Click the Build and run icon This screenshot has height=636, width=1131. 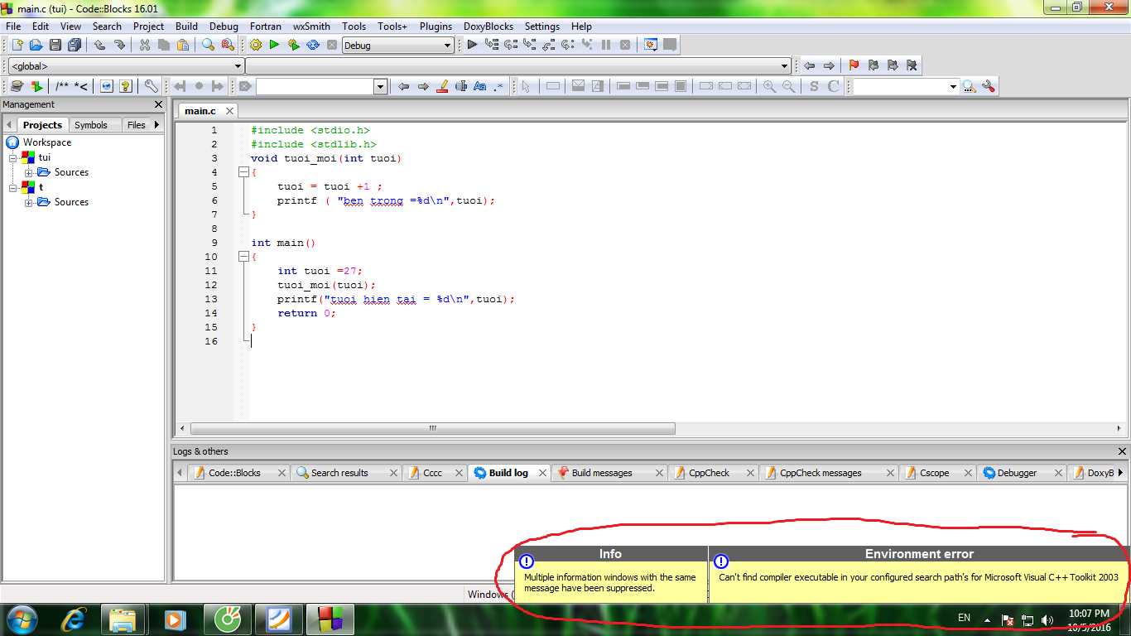[293, 46]
